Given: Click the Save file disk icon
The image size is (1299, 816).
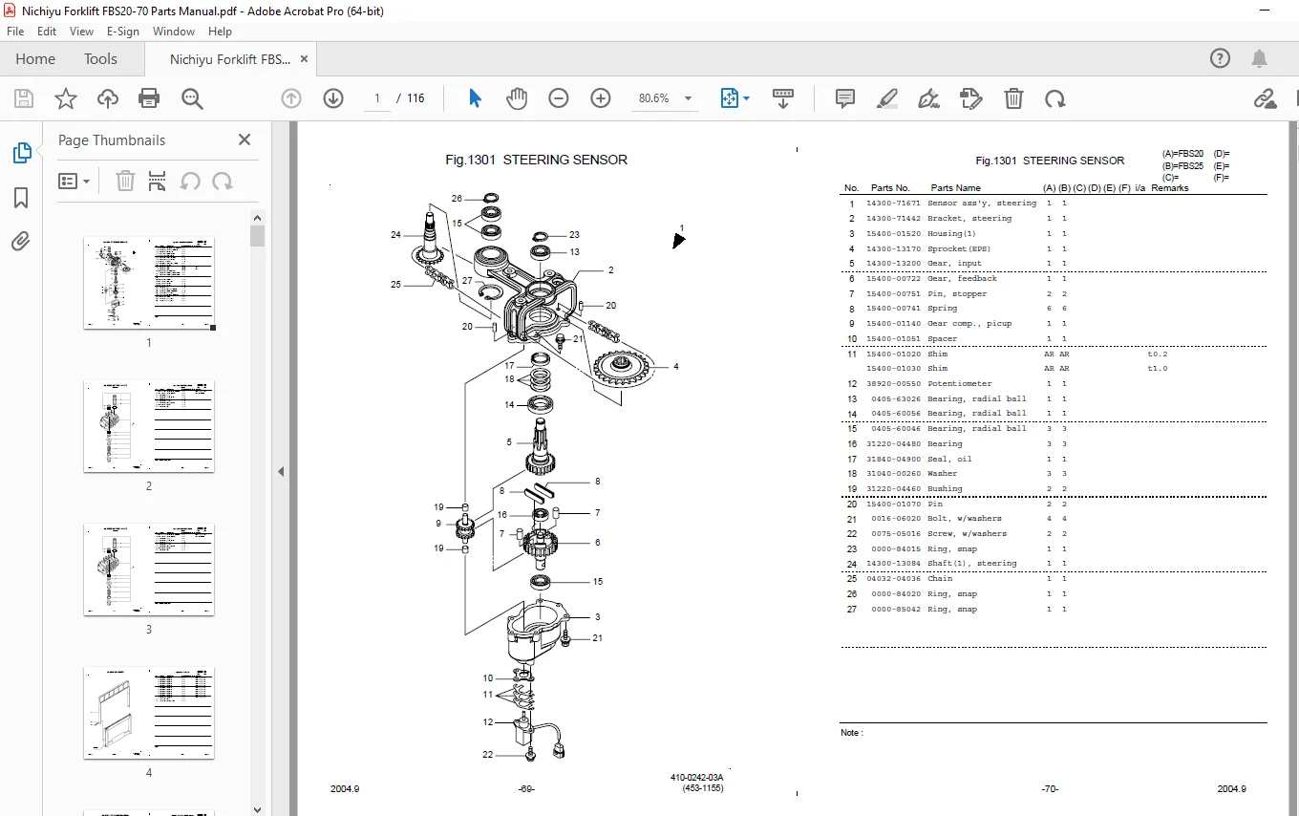Looking at the screenshot, I should click(24, 98).
